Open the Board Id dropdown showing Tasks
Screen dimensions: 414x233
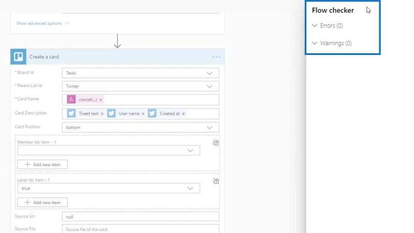coord(140,73)
